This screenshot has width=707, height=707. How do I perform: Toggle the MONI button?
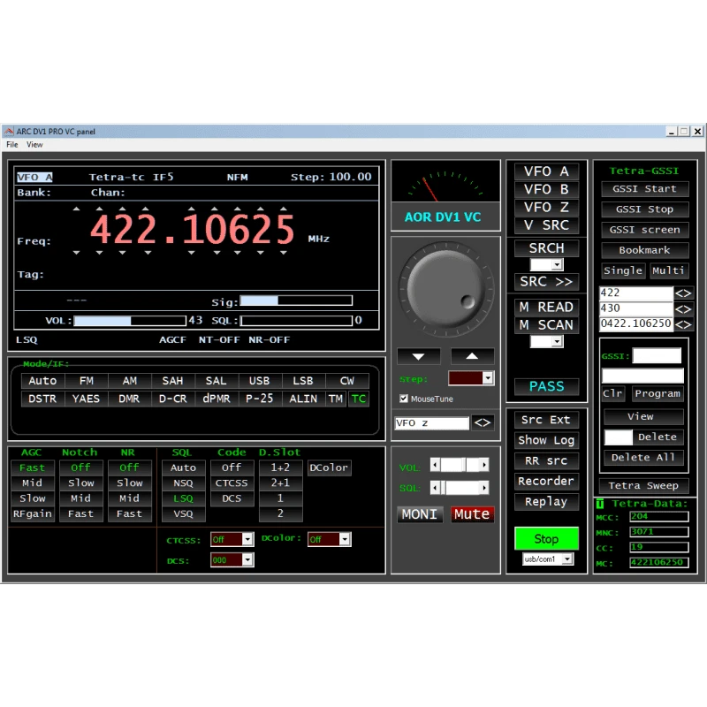point(419,514)
